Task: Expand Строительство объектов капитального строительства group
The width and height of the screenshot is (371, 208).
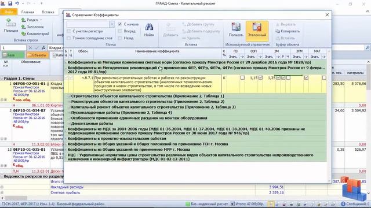Action: point(70,96)
